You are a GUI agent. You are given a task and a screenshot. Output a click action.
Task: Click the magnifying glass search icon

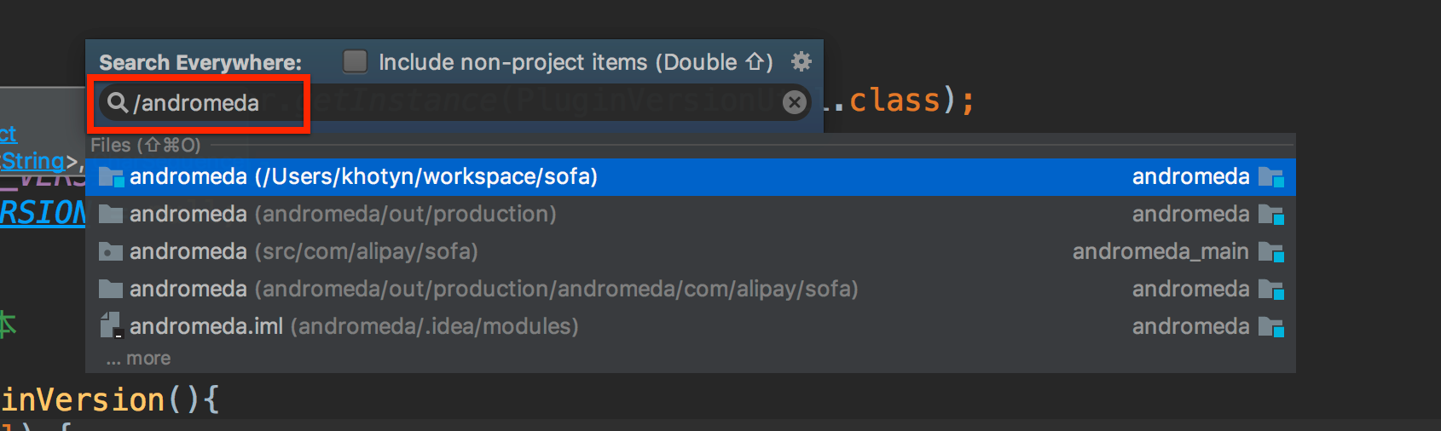point(118,102)
